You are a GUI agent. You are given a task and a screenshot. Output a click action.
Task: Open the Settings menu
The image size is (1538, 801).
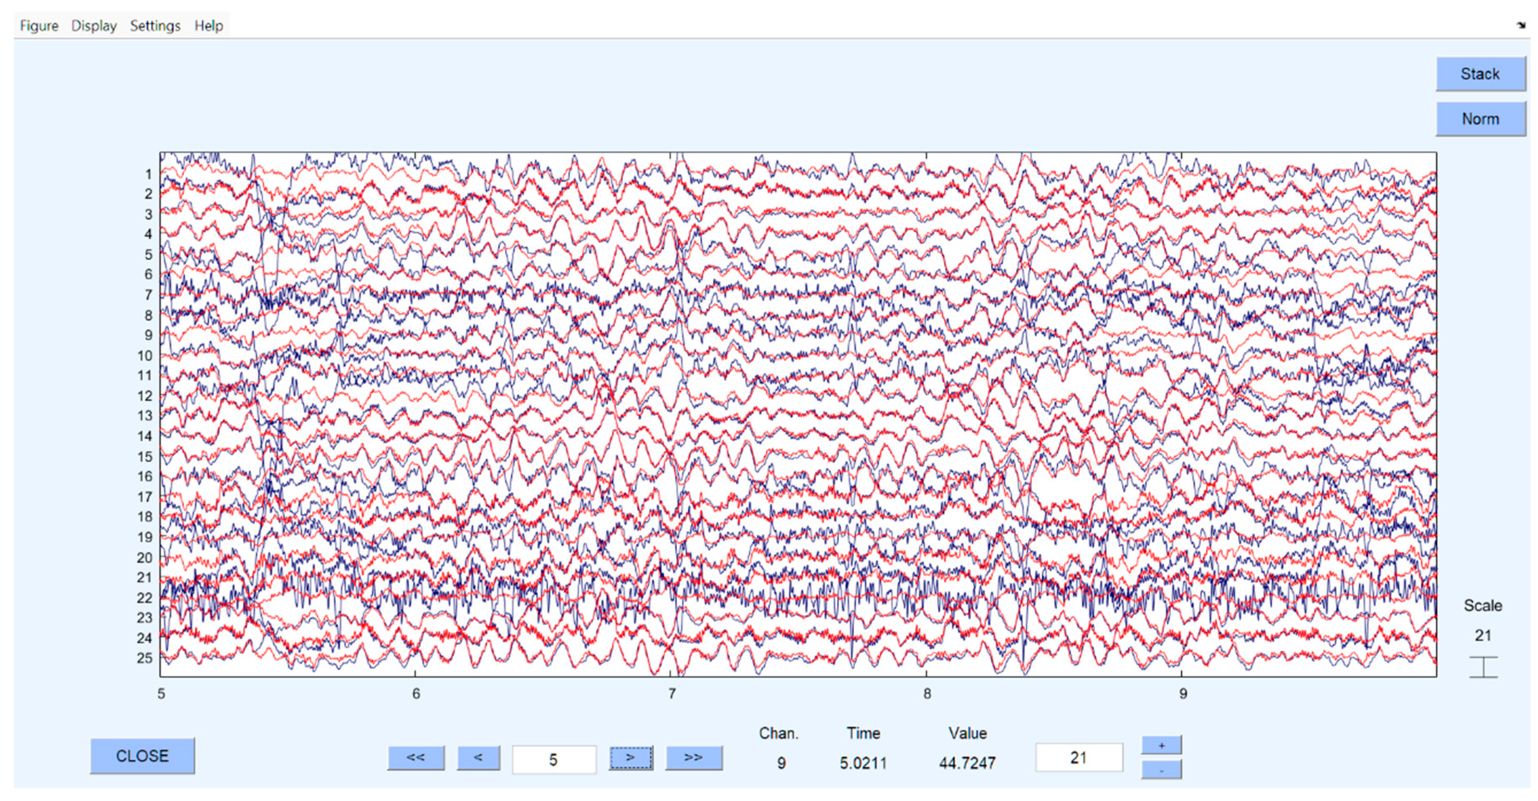155,26
